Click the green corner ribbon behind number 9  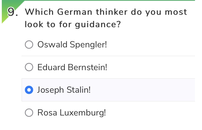click(x=4, y=18)
